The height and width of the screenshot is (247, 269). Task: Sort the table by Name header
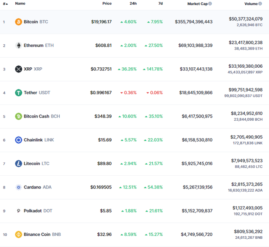[x=20, y=4]
